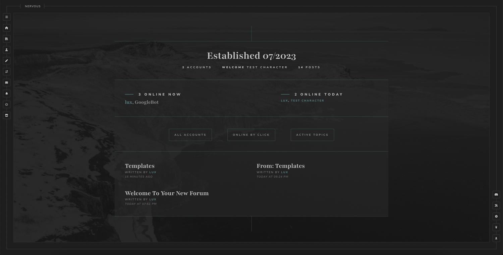Open the hamburger menu icon
The width and height of the screenshot is (503, 255).
tap(6, 17)
